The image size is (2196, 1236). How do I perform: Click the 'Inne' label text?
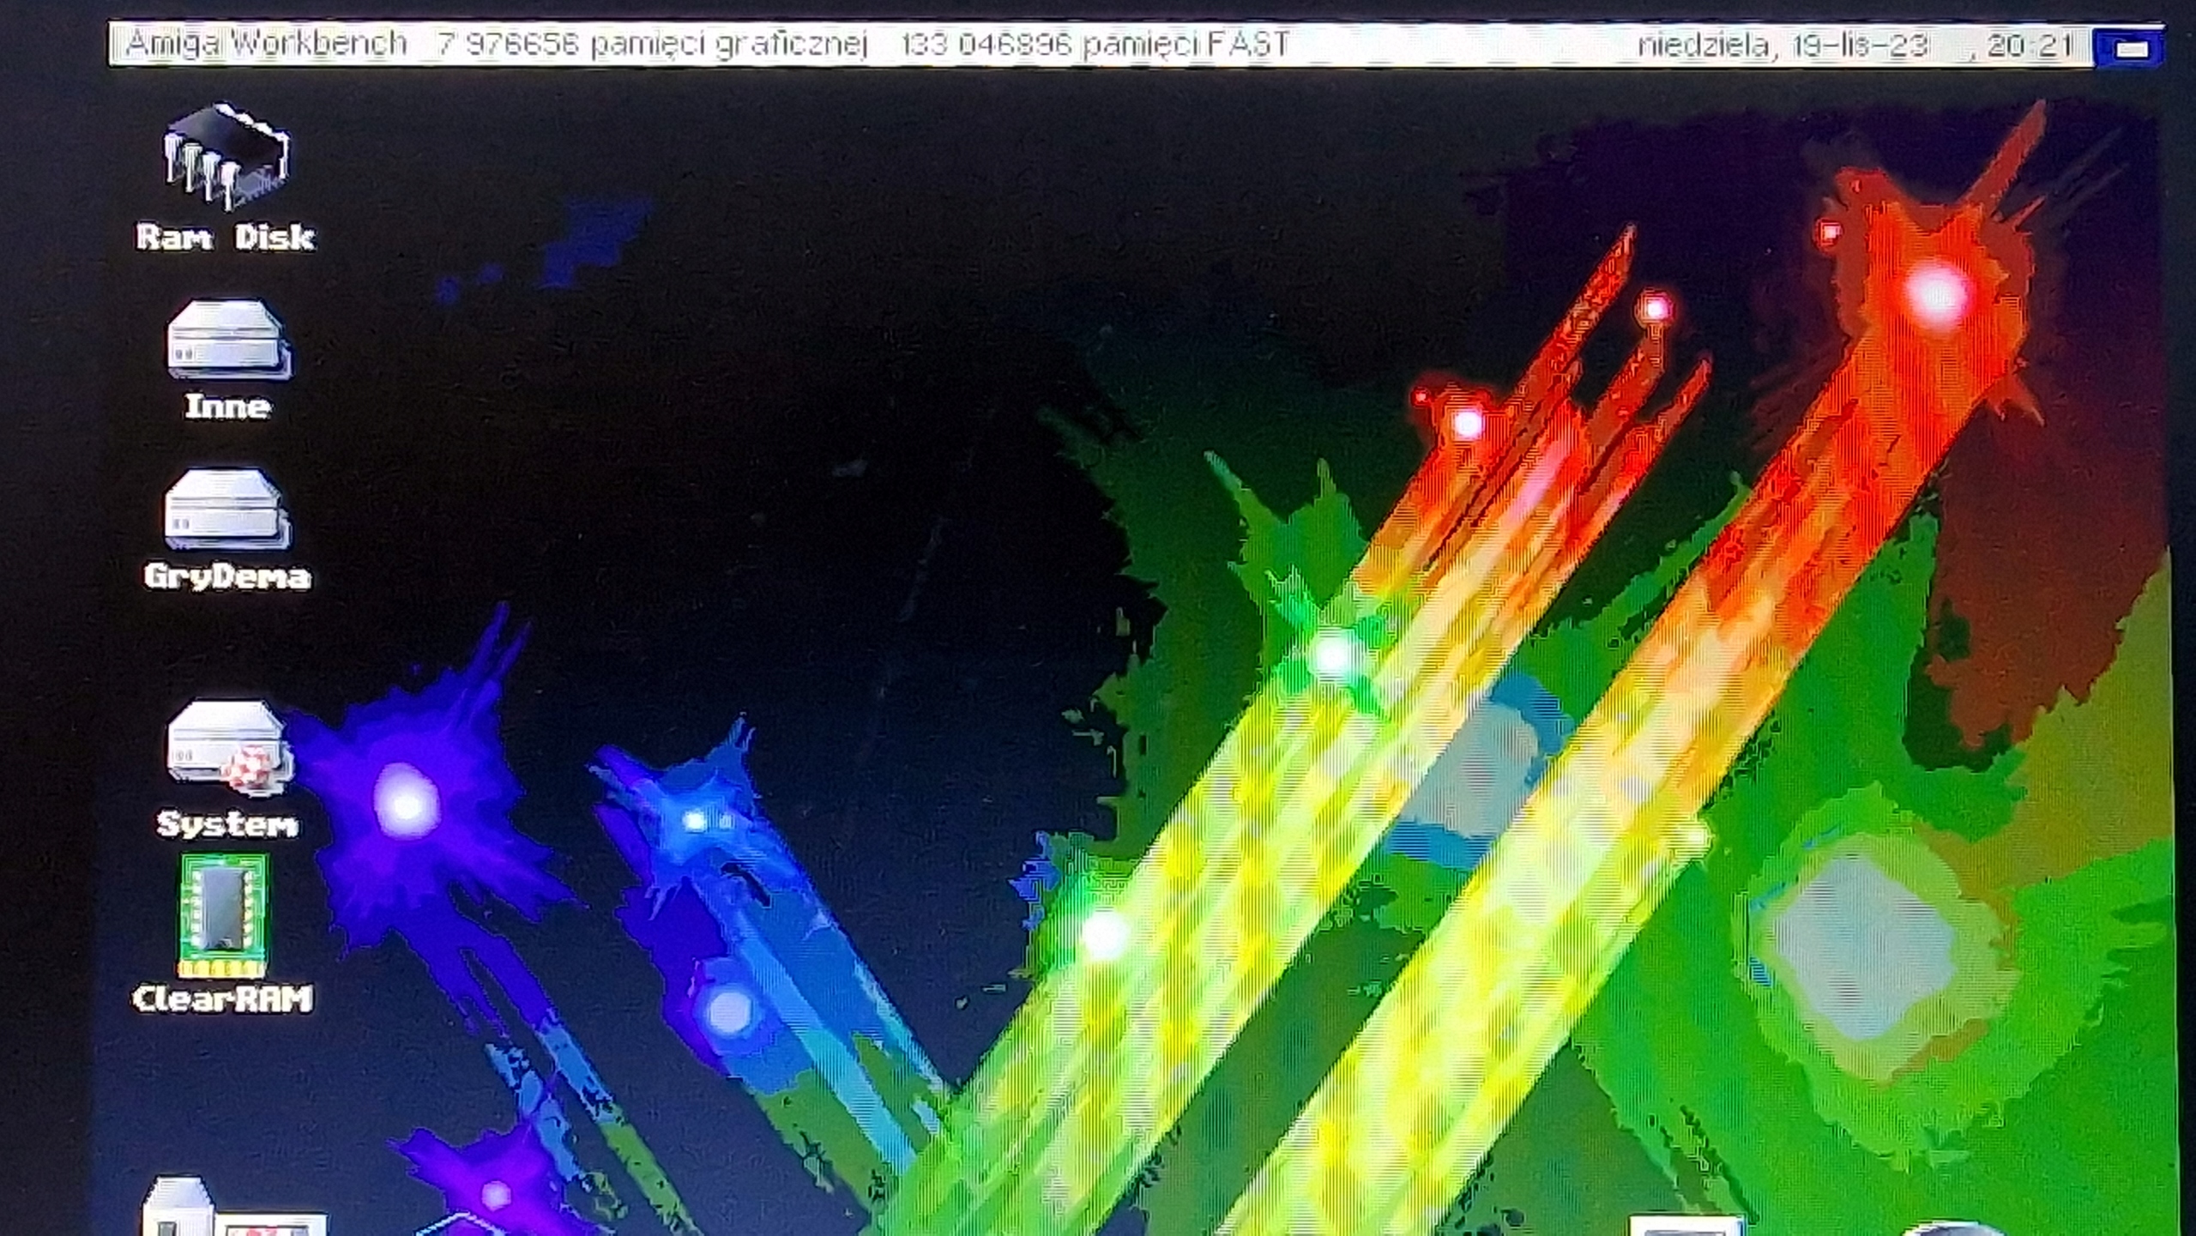(x=228, y=407)
